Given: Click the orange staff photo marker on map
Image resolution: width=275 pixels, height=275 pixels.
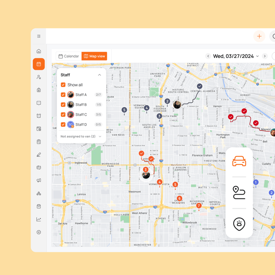Looking at the screenshot, I should [146, 175].
